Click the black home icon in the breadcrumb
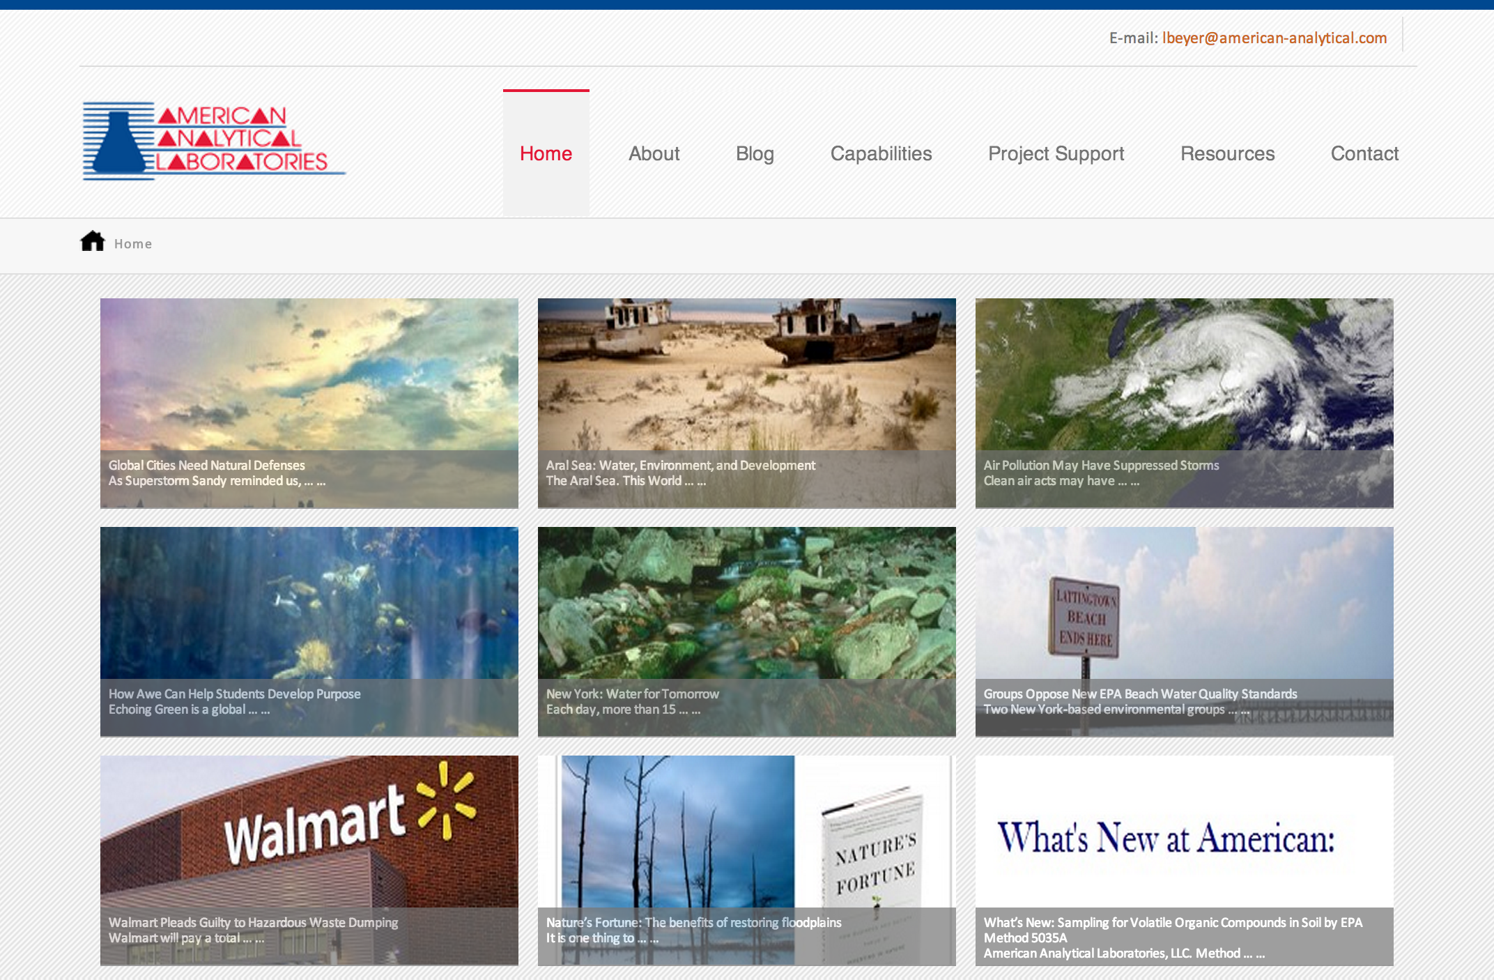The height and width of the screenshot is (980, 1494). (x=93, y=241)
